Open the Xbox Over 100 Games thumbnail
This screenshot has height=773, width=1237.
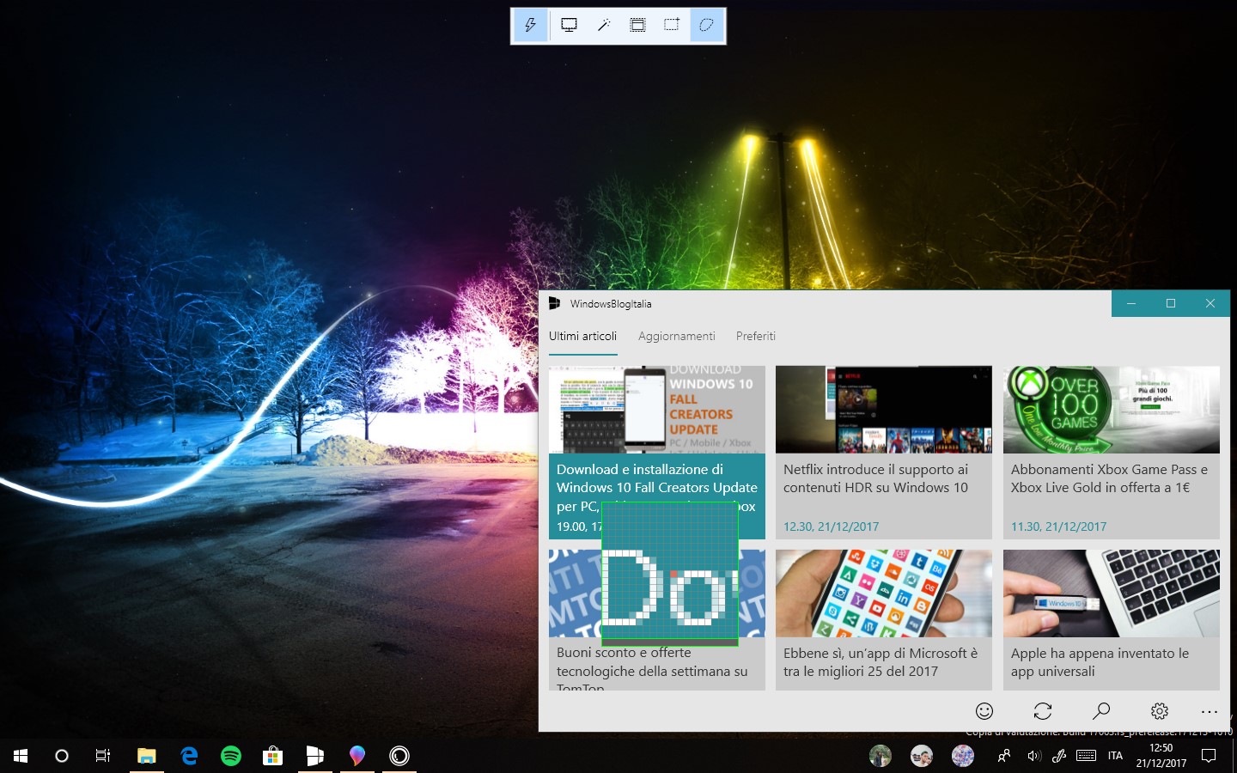click(x=1112, y=410)
